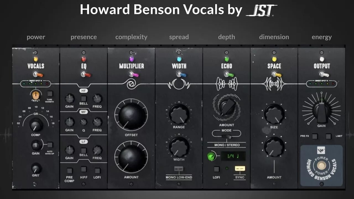Toggle the VOCALS module orange switch
The image size is (354, 199).
[x=38, y=74]
